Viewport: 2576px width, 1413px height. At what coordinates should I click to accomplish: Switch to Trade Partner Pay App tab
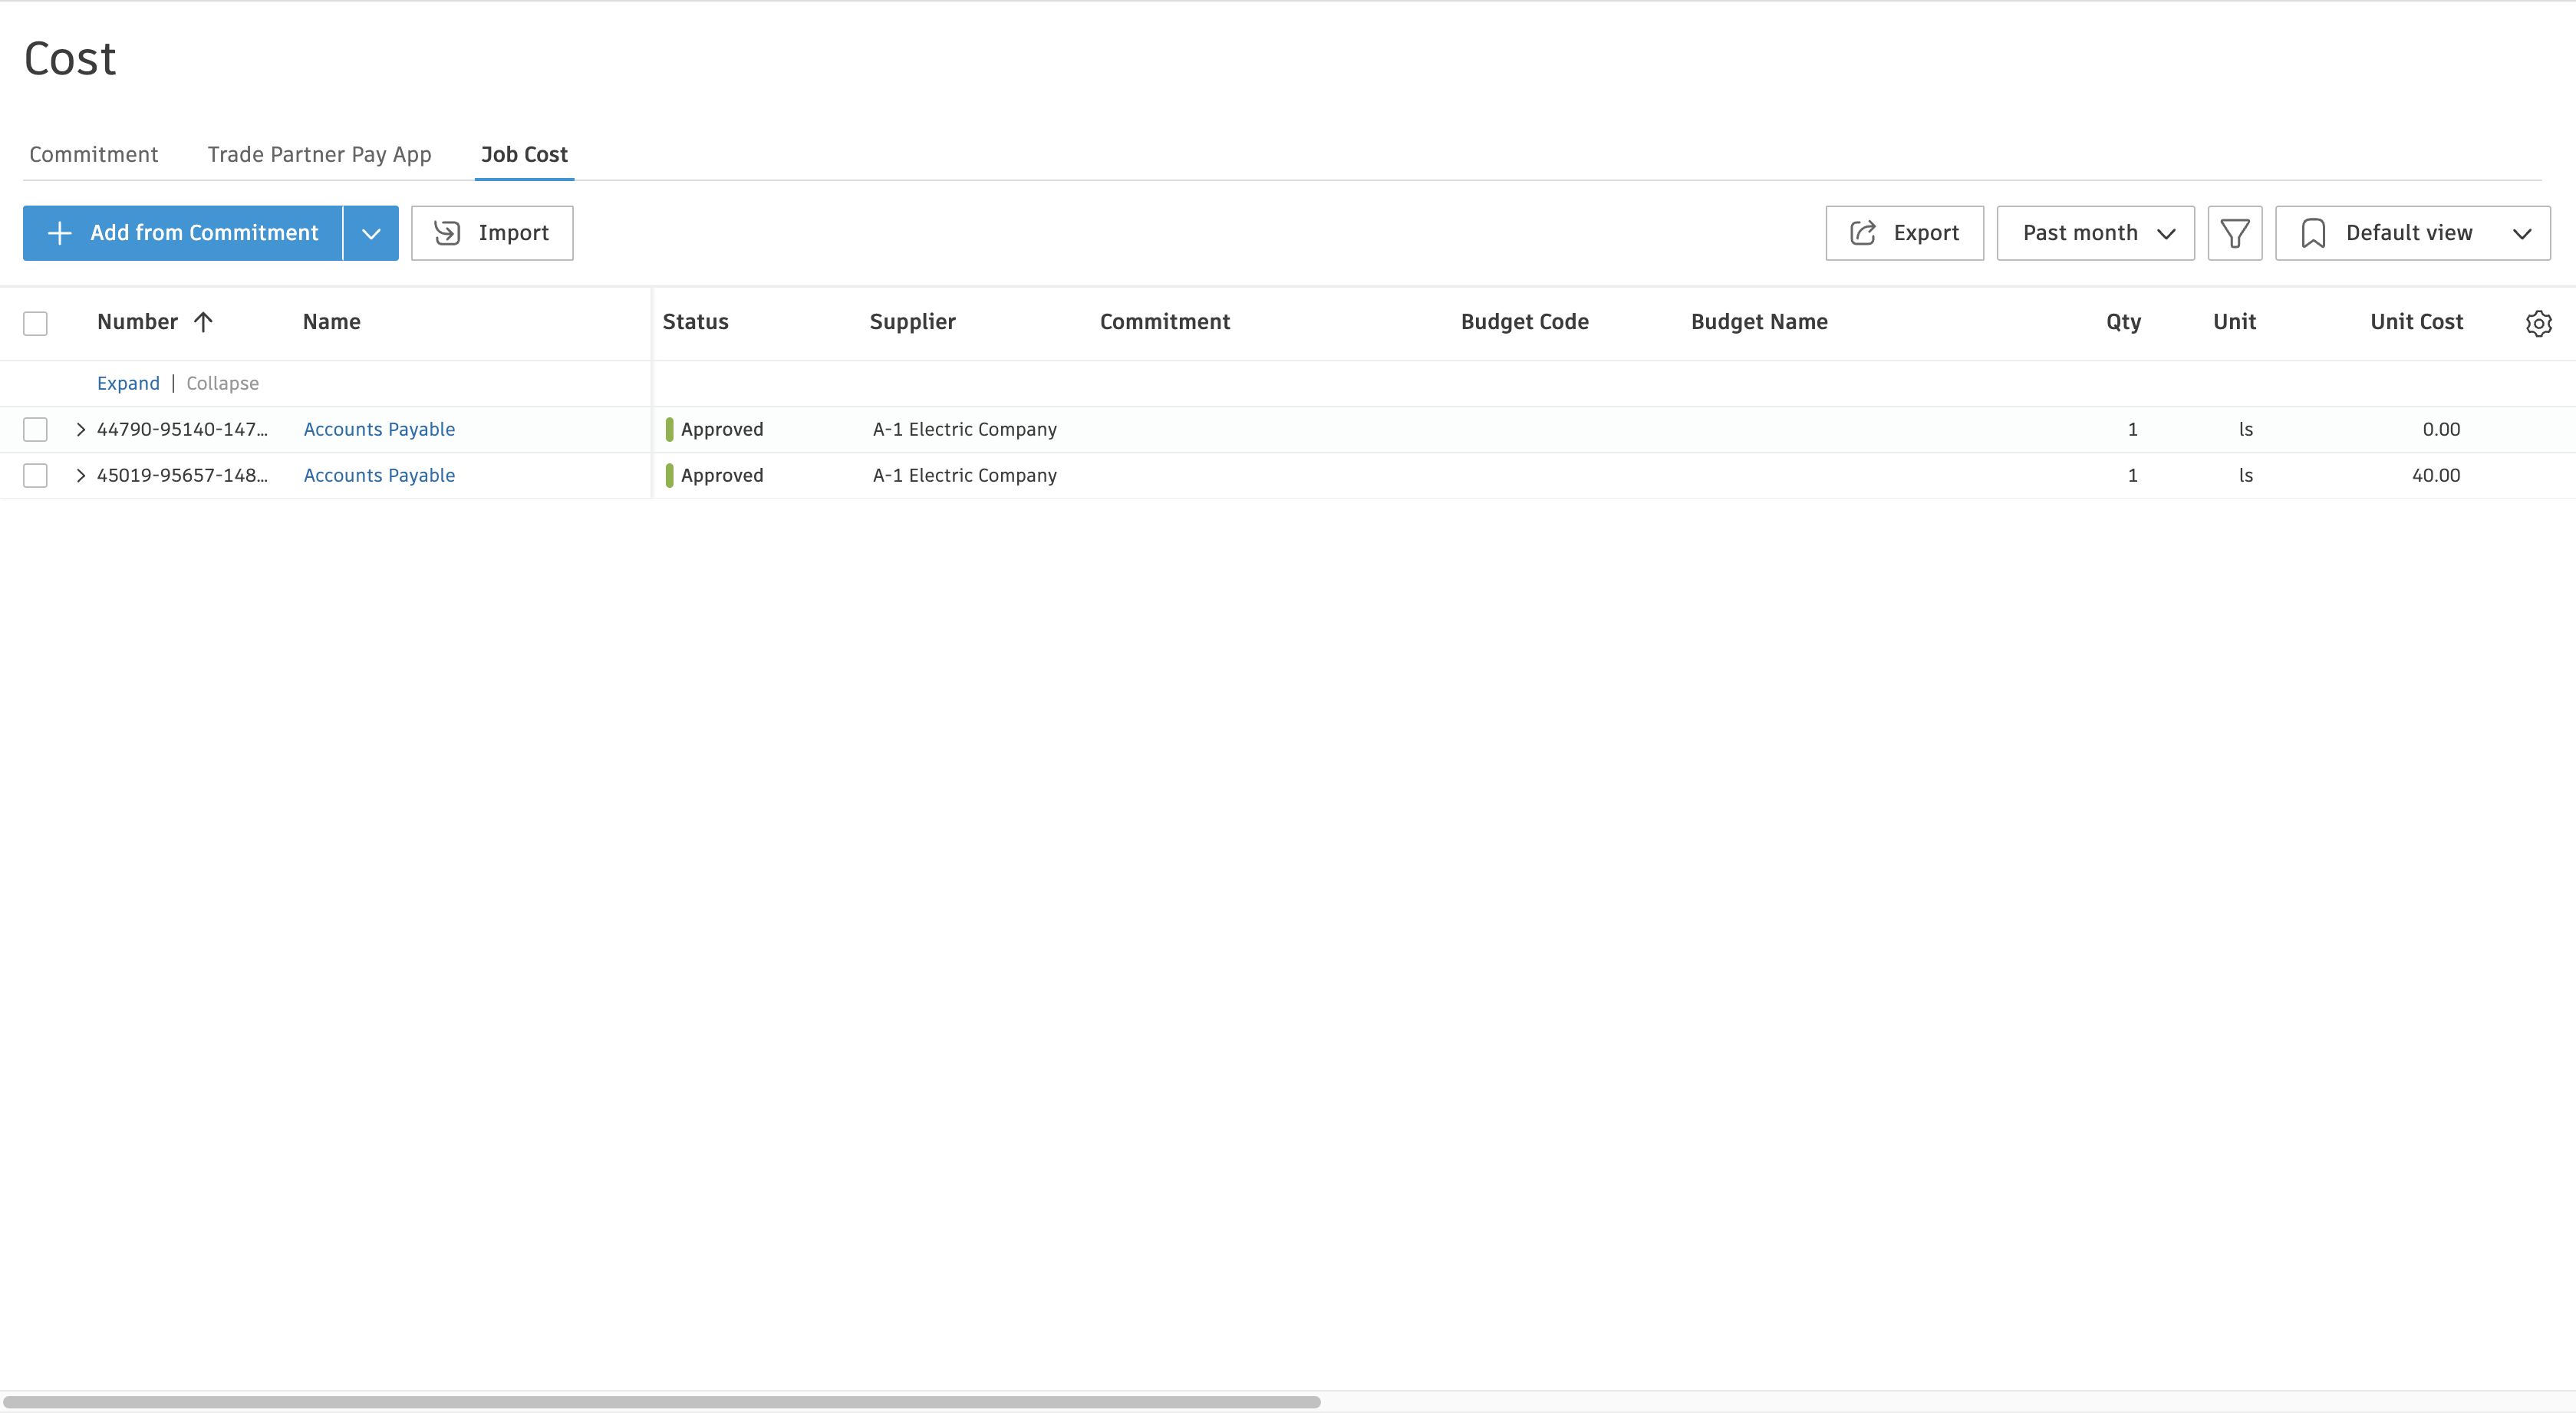coord(319,154)
